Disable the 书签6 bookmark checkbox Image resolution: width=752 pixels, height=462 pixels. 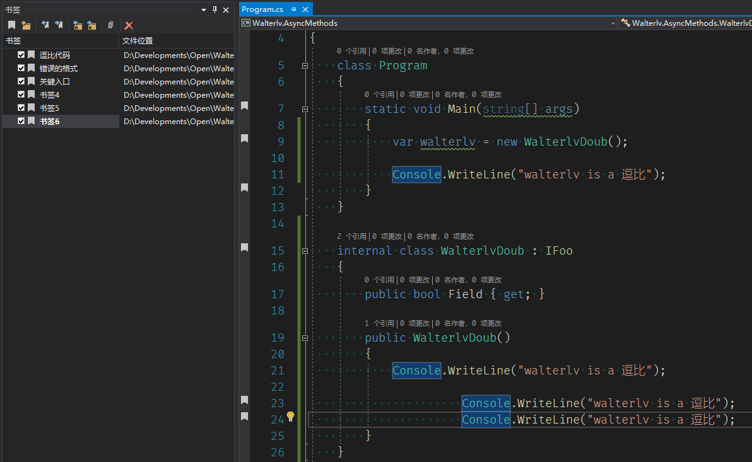point(21,121)
